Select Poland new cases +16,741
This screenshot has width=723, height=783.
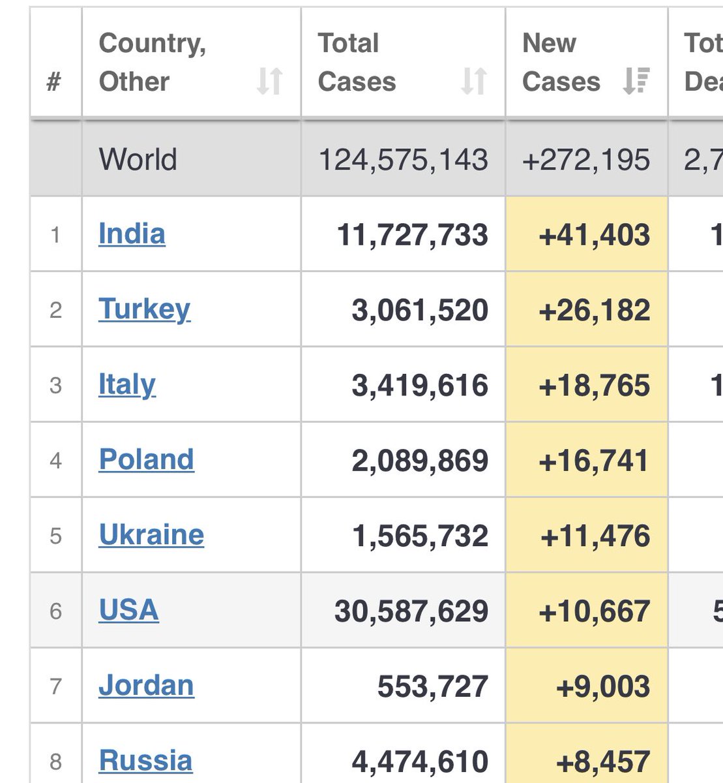(x=595, y=461)
